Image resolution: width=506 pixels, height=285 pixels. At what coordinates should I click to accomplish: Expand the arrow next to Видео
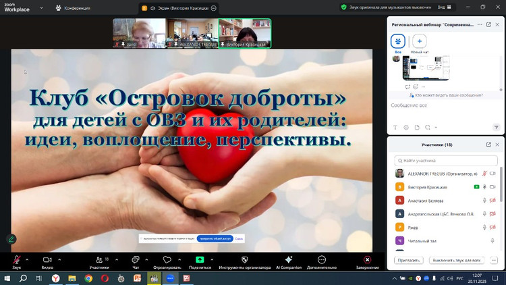pyautogui.click(x=59, y=259)
